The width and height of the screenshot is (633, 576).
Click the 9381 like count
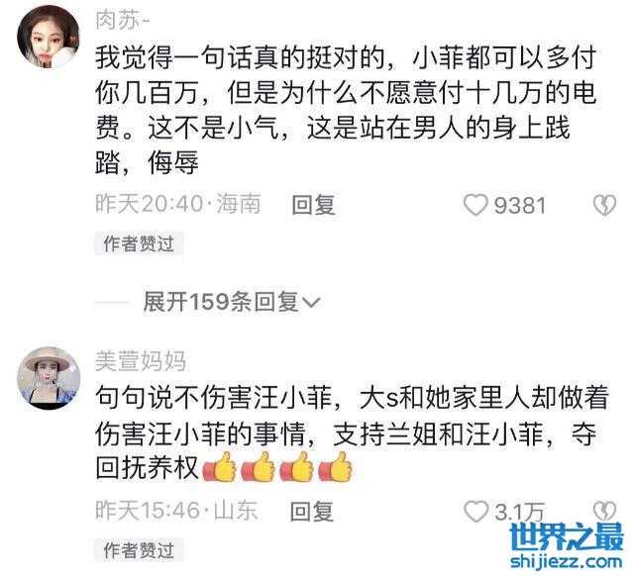(520, 205)
